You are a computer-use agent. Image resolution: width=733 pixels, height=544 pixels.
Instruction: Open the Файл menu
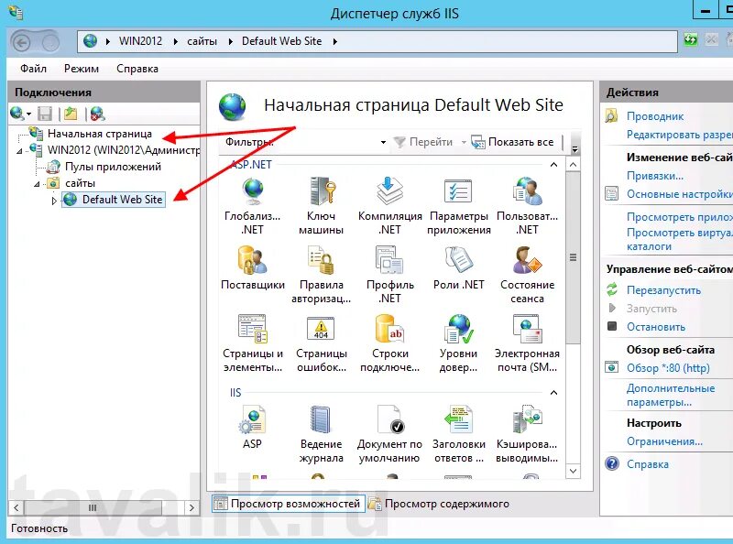33,69
